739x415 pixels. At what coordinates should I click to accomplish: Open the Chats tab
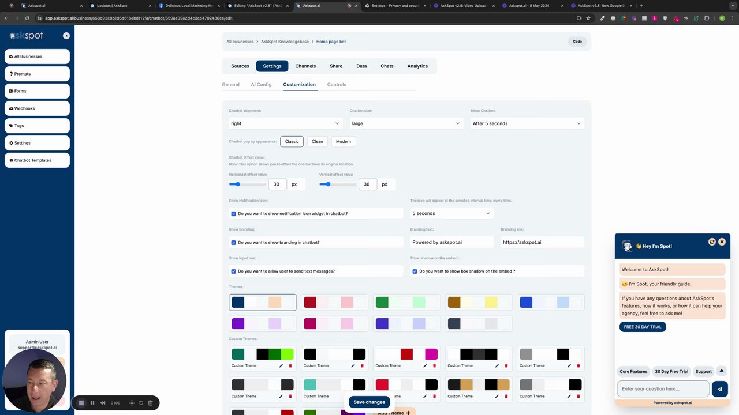click(387, 66)
